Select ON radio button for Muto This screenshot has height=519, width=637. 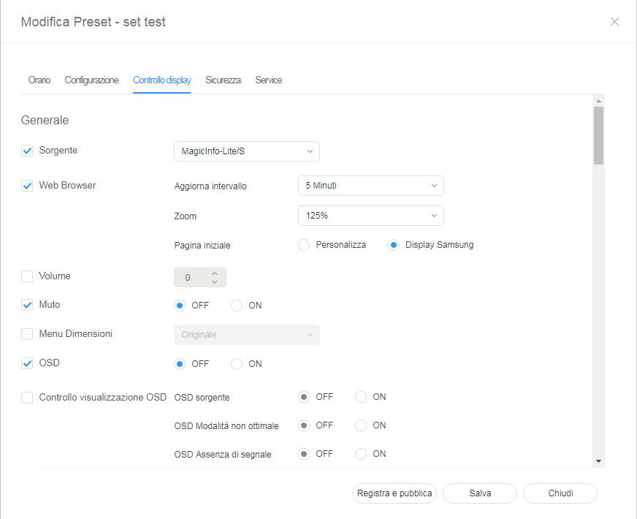(x=237, y=306)
